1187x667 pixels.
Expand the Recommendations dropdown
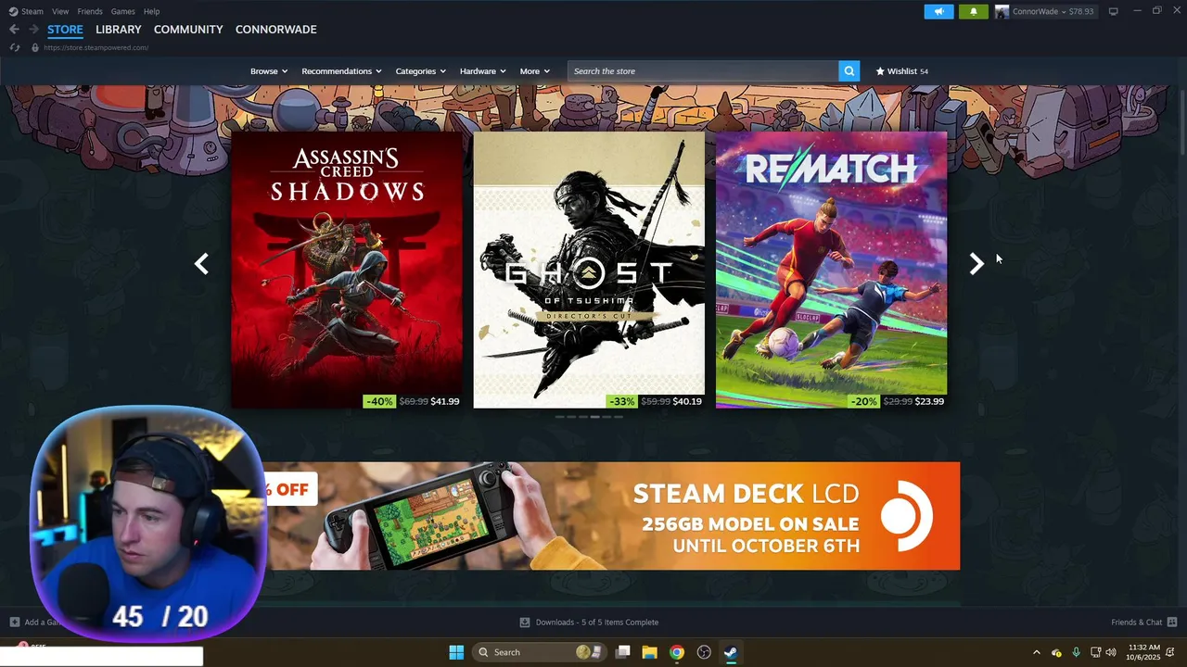coord(341,71)
